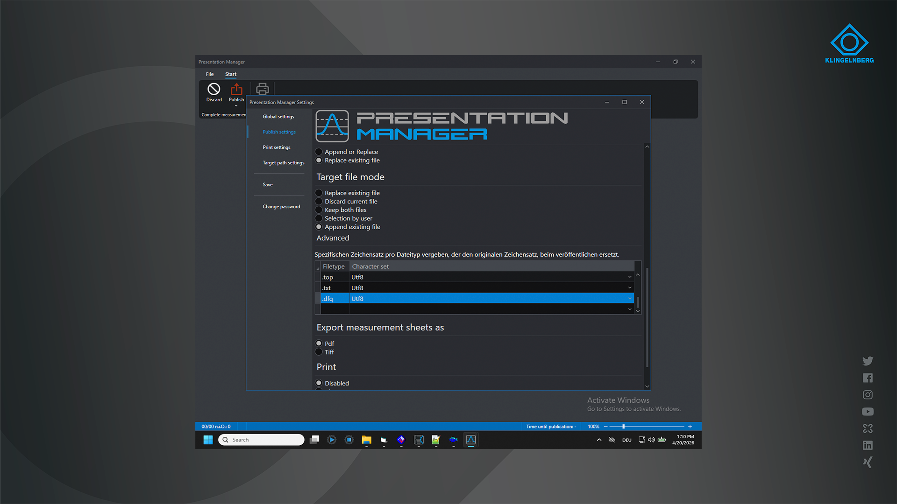897x504 pixels.
Task: Select Publish settings in the sidebar
Action: (279, 132)
